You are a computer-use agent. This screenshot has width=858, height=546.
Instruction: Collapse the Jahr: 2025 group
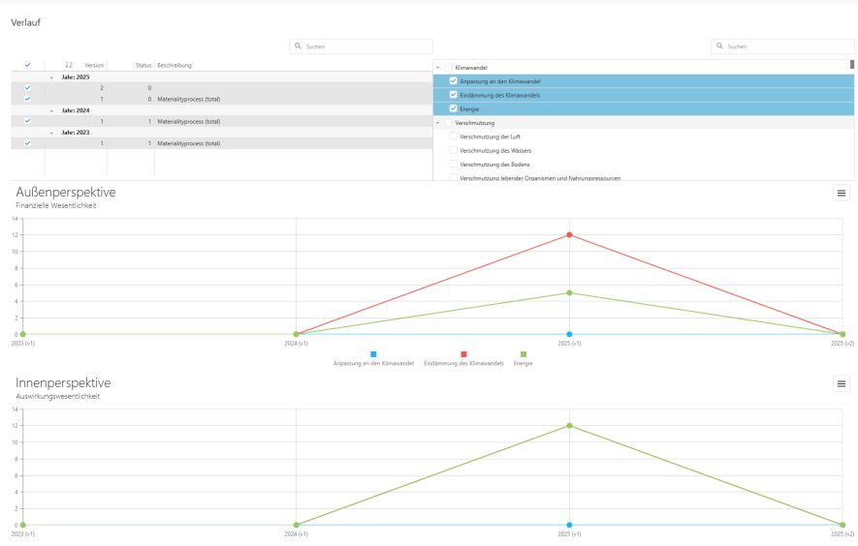pyautogui.click(x=50, y=76)
